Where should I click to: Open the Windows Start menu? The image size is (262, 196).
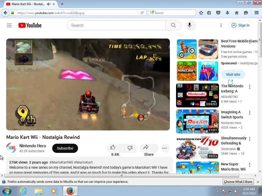pos(7,191)
